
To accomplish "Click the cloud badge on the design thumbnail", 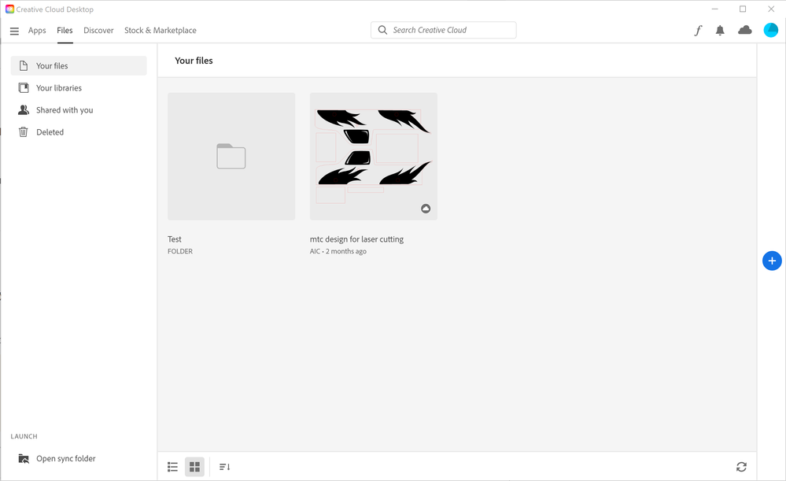I will (426, 209).
